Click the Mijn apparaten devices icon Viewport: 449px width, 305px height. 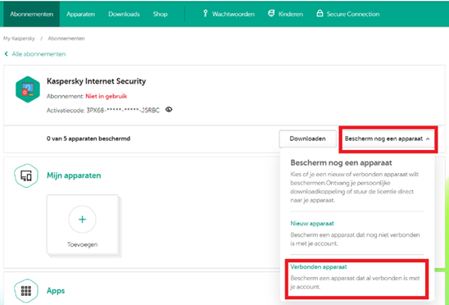click(x=26, y=175)
